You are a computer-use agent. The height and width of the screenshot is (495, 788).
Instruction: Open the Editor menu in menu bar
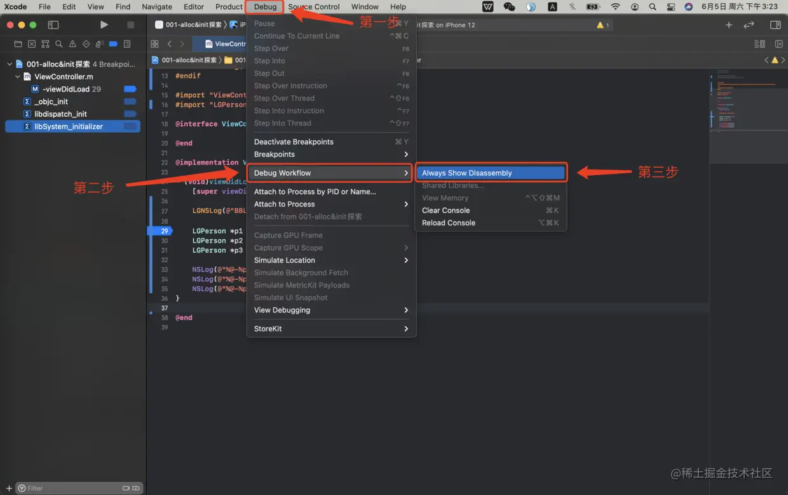coord(194,7)
